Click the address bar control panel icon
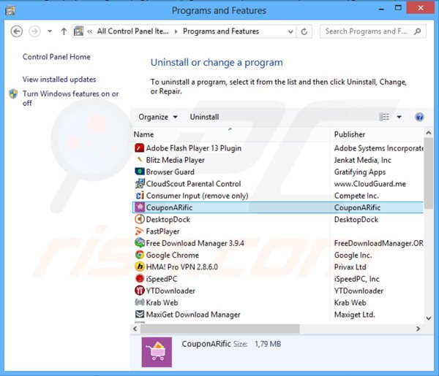The height and width of the screenshot is (376, 439). (x=79, y=31)
